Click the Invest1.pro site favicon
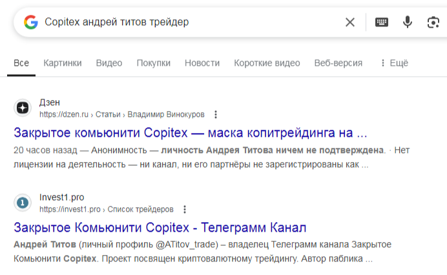 pyautogui.click(x=23, y=203)
